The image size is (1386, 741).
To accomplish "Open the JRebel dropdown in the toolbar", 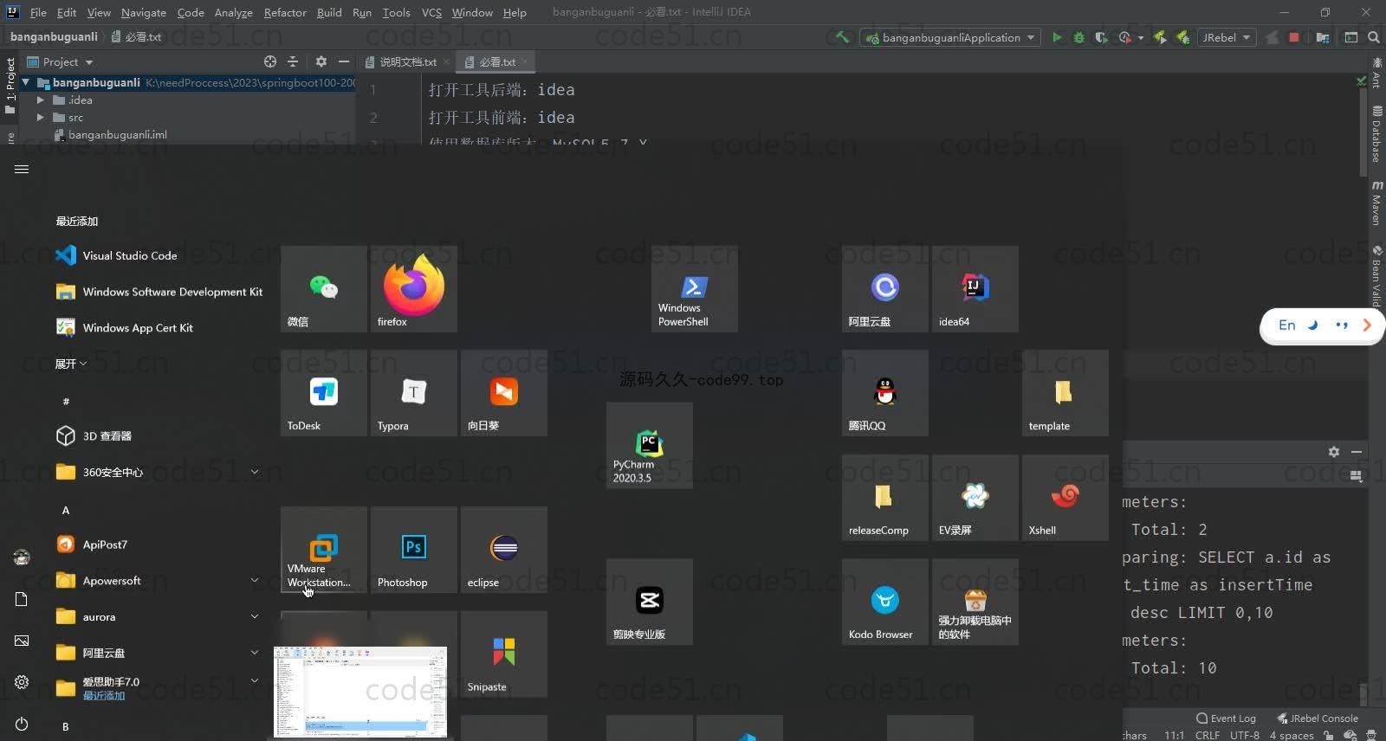I will pos(1227,37).
